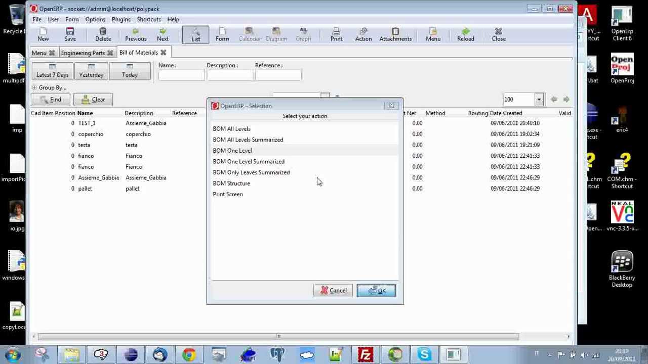This screenshot has width=648, height=364.
Task: Open Windows Start menu
Action: tap(13, 354)
